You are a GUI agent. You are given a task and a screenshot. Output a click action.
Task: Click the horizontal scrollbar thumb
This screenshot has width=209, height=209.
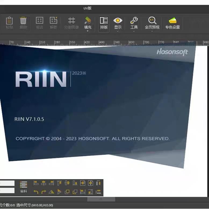(101, 199)
